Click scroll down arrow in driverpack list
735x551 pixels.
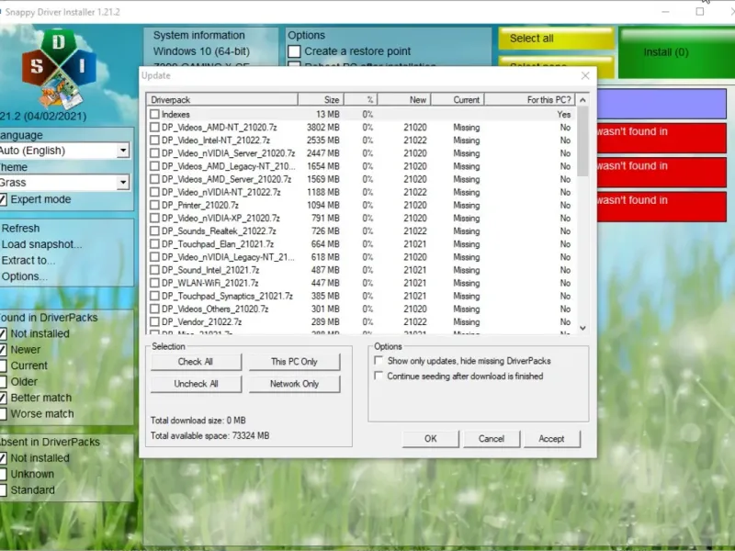tap(582, 328)
